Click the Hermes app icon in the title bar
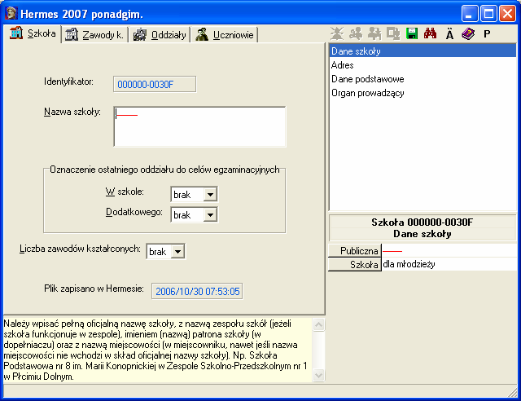Screen dimensions: 521x401 pos(11,14)
